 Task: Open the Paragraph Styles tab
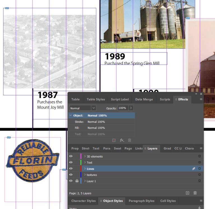click(x=141, y=201)
